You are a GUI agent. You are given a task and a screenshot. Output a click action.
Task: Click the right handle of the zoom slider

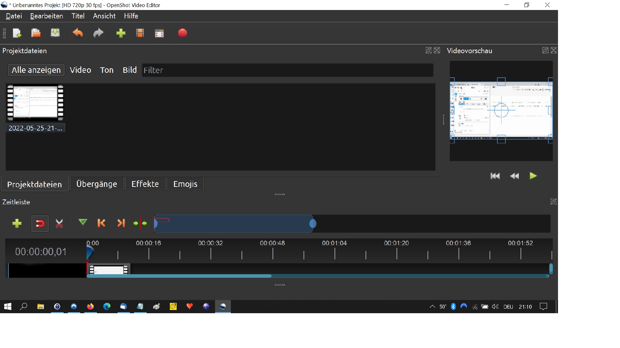point(313,224)
